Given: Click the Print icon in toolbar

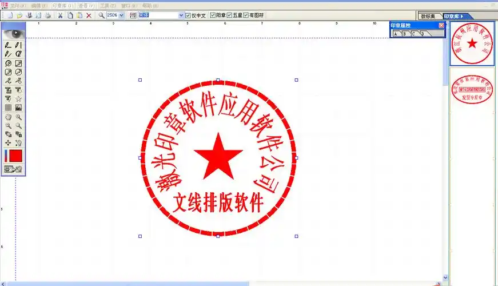Looking at the screenshot, I should coord(48,15).
